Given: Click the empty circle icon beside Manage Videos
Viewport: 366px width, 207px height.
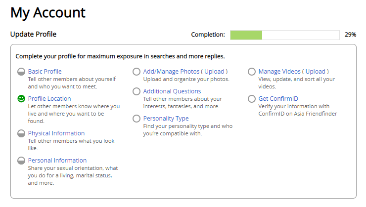Looking at the screenshot, I should pos(252,72).
